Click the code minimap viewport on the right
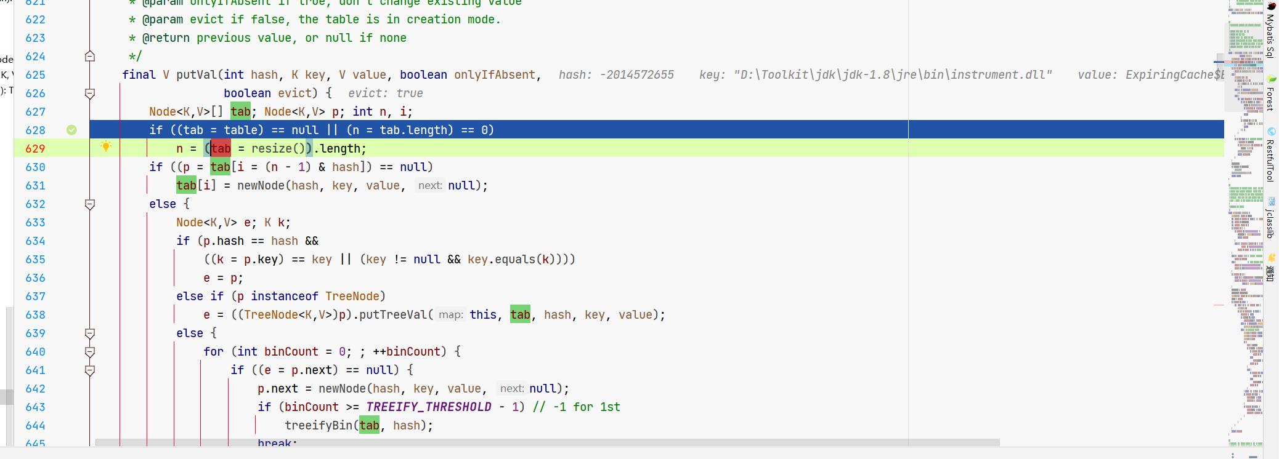 1245,66
